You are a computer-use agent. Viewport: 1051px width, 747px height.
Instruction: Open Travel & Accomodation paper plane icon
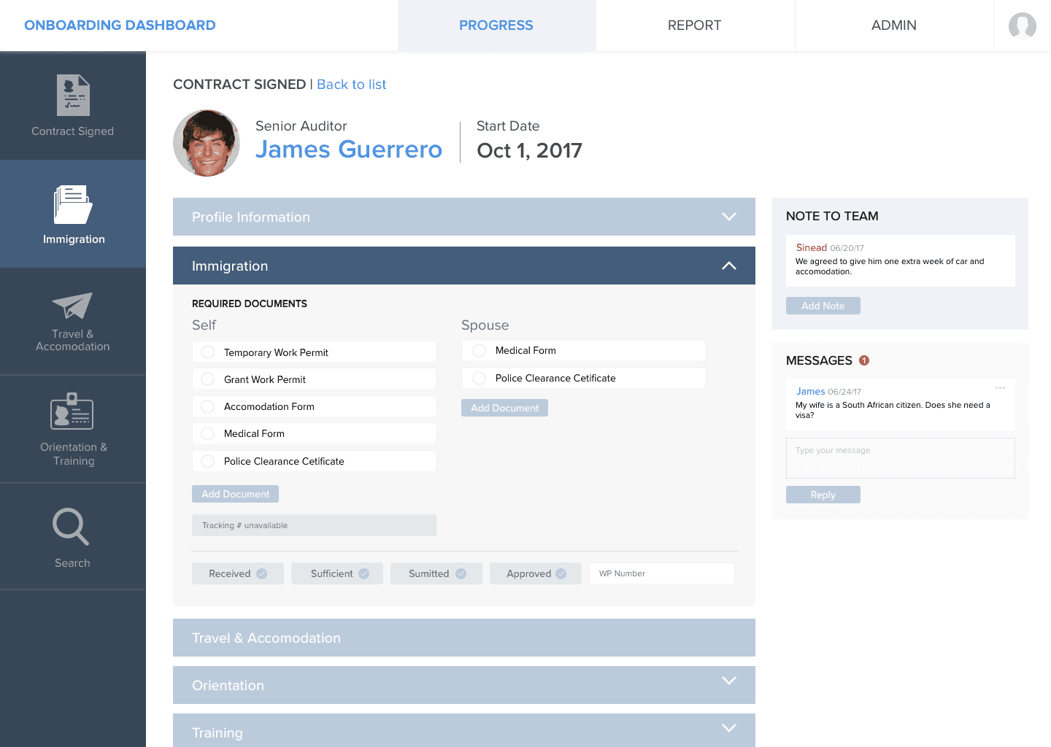(72, 306)
